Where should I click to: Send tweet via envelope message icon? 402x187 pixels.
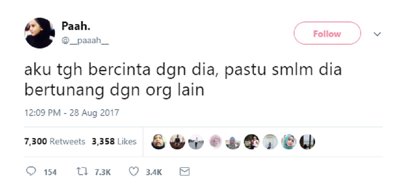pyautogui.click(x=184, y=172)
